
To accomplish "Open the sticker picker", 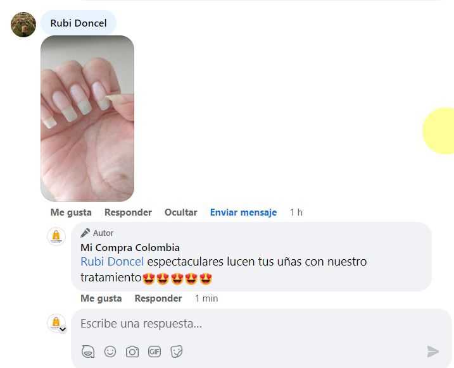I will [x=176, y=352].
